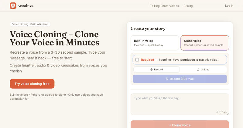Switch to the Upload tab

click(x=203, y=69)
